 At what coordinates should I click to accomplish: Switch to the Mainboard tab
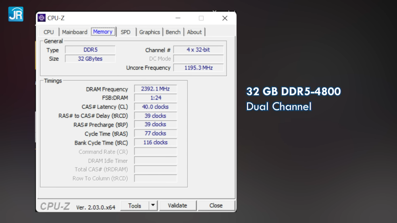tap(75, 32)
